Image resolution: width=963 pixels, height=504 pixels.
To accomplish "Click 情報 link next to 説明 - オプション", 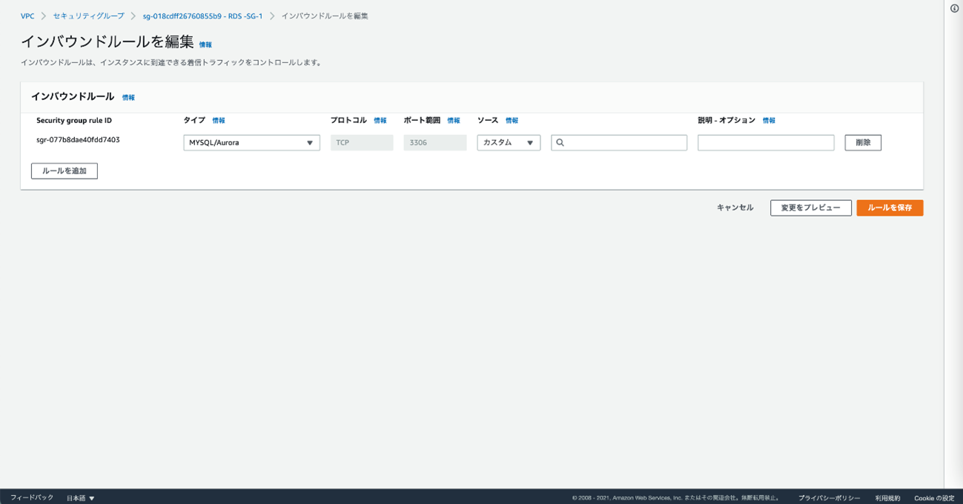I will pyautogui.click(x=769, y=121).
